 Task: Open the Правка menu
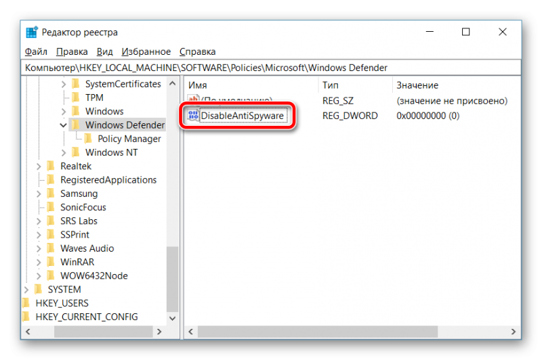pyautogui.click(x=72, y=52)
